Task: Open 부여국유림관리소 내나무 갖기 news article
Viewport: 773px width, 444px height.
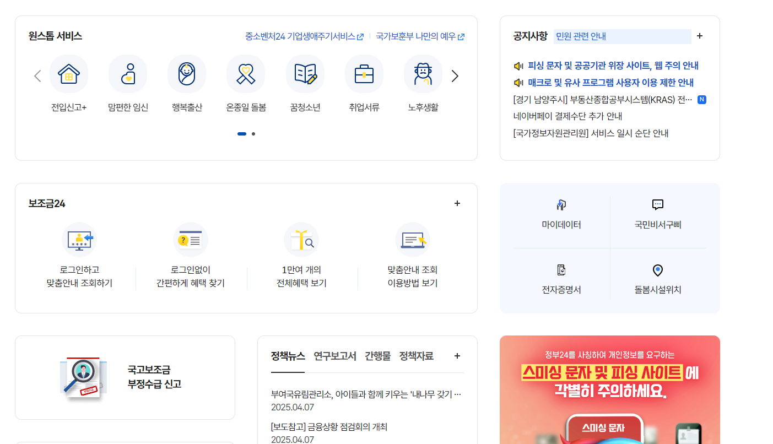Action: (x=366, y=394)
